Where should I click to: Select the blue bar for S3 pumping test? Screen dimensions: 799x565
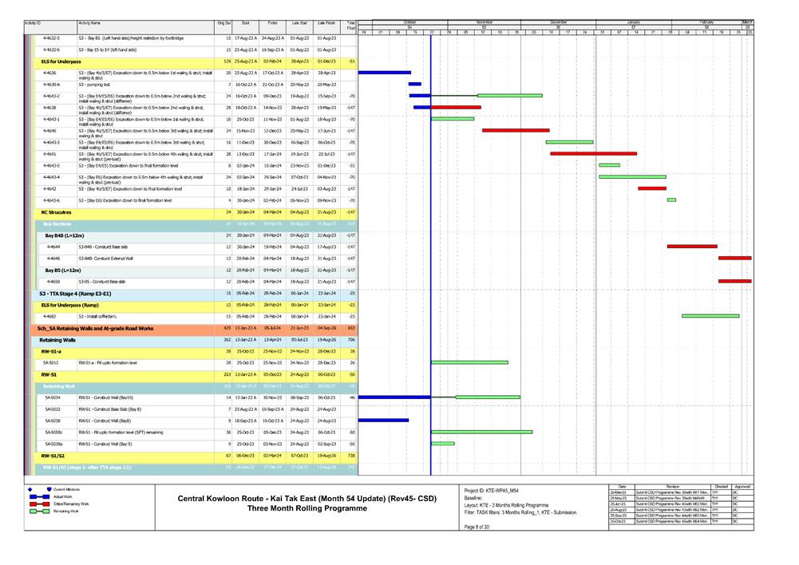click(414, 84)
